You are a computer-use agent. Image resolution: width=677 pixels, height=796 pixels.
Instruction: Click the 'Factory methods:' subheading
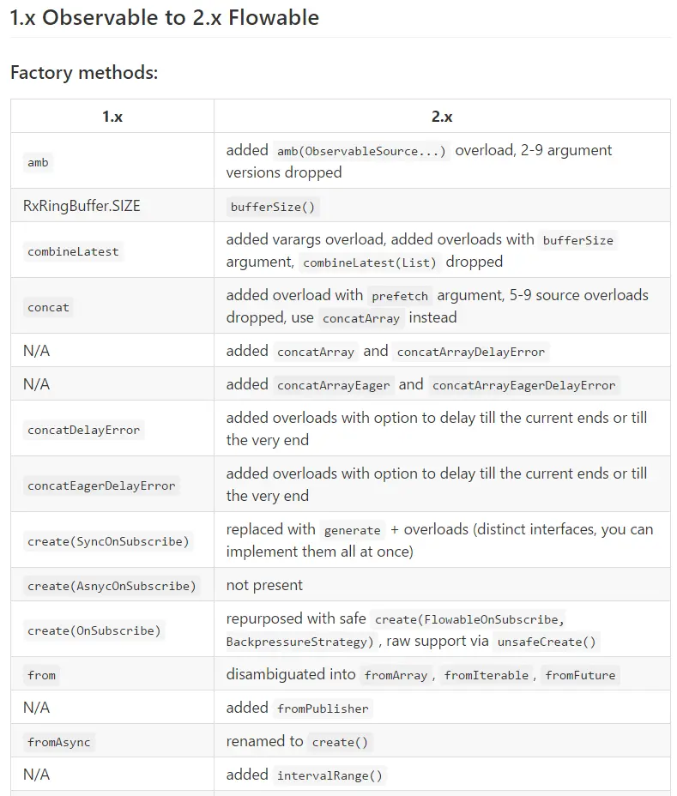tap(84, 73)
